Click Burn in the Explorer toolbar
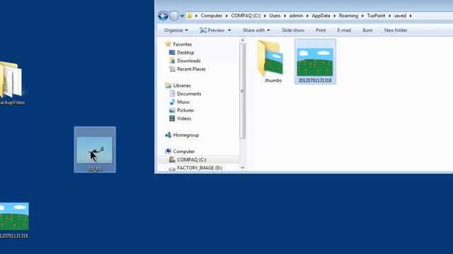Image resolution: width=453 pixels, height=254 pixels. (367, 30)
